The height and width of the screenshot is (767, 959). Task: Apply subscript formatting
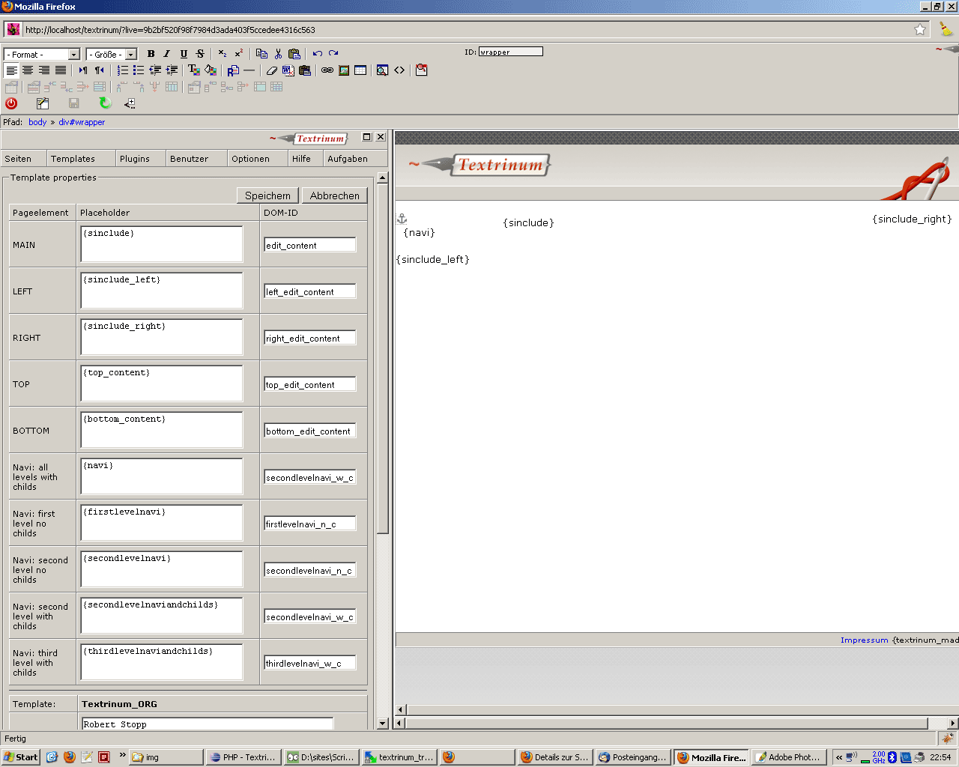coord(223,54)
